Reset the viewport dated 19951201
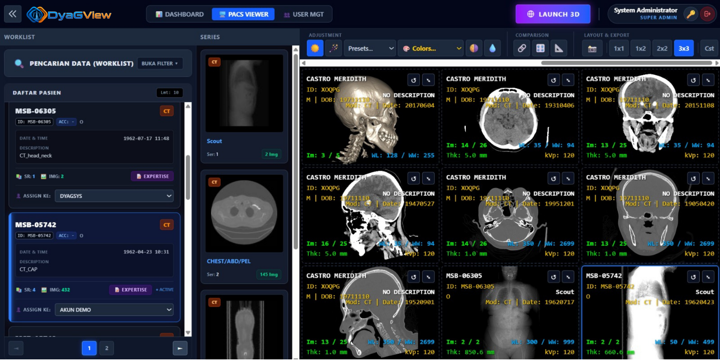The image size is (720, 362). pyautogui.click(x=553, y=179)
